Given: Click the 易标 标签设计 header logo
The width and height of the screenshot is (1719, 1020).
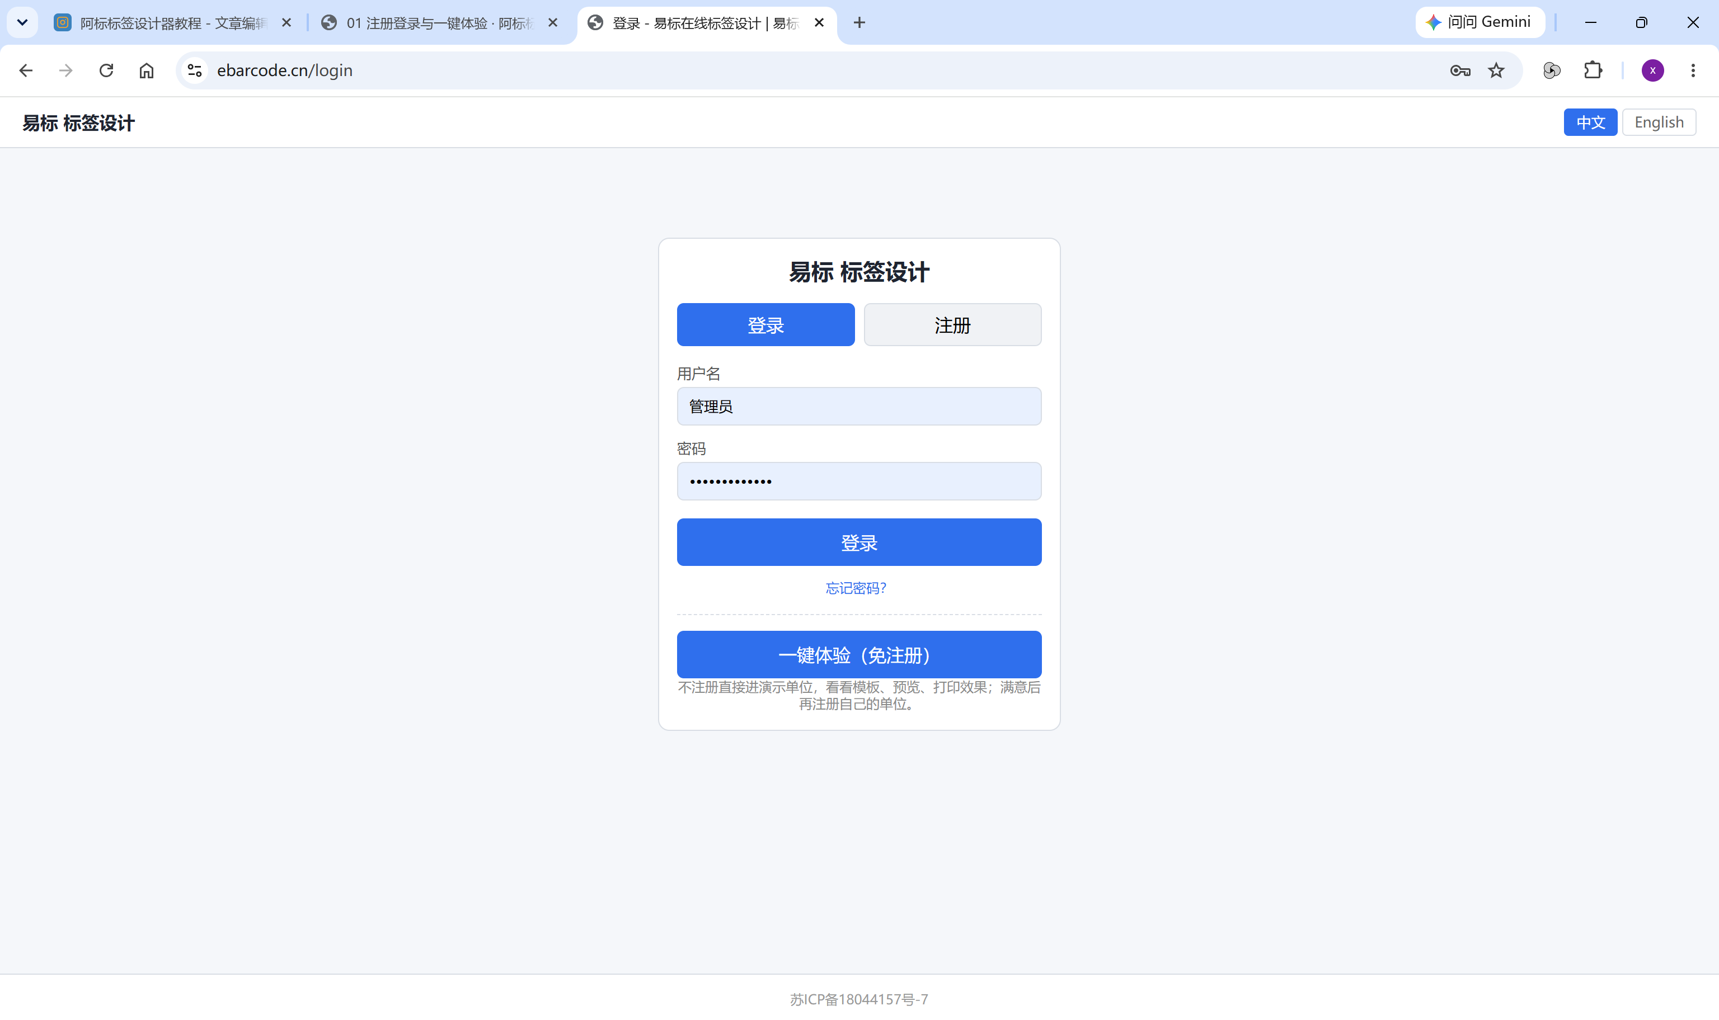Looking at the screenshot, I should click(x=78, y=123).
